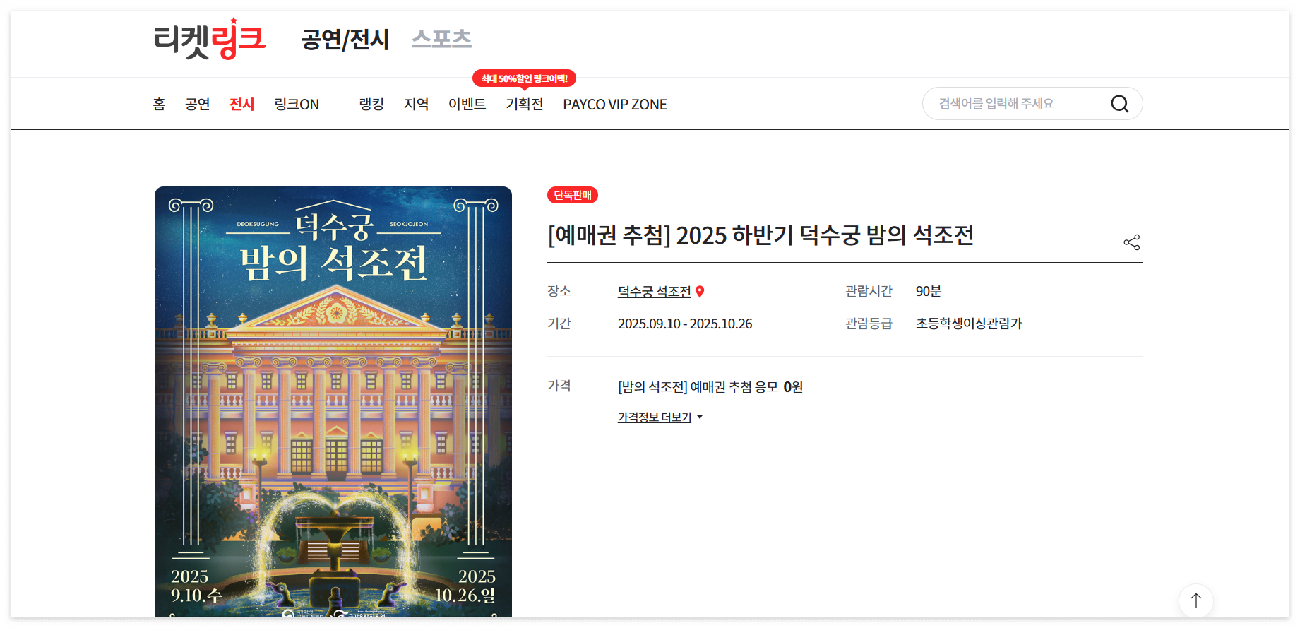Image resolution: width=1300 pixels, height=628 pixels.
Task: Click the 장소 label
Action: click(559, 291)
